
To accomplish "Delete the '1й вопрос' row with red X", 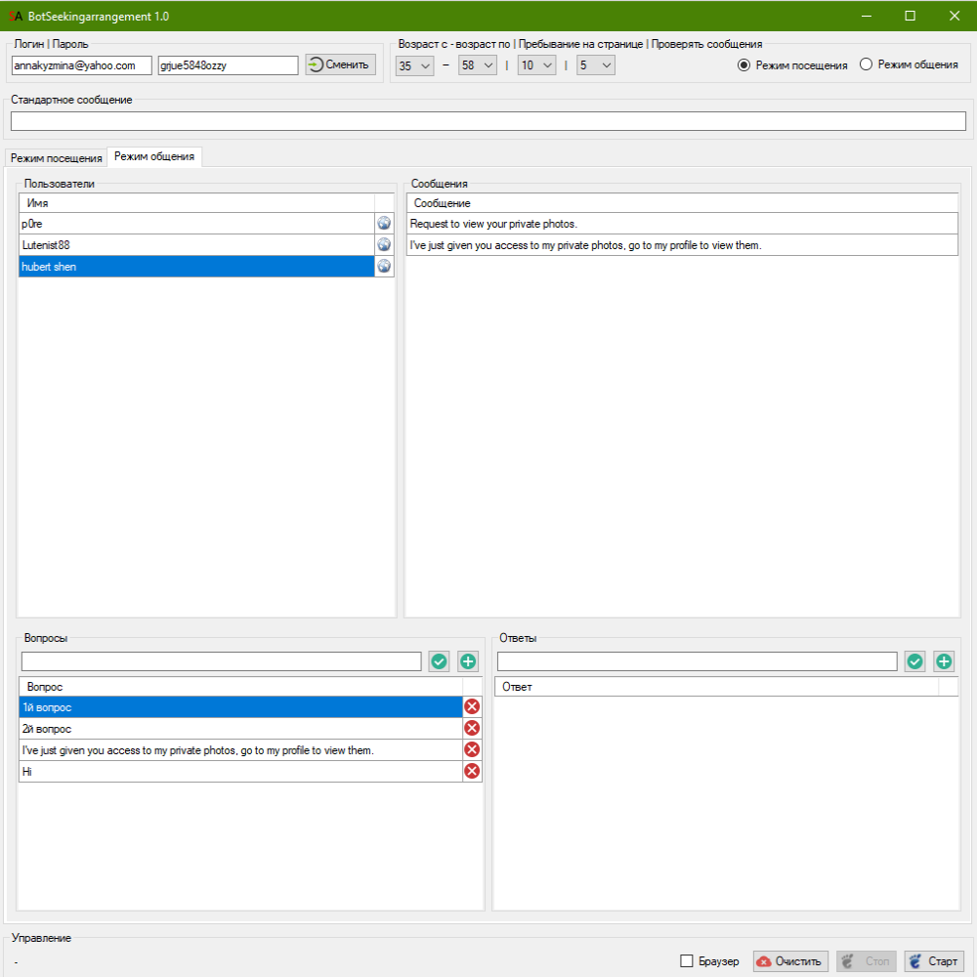I will coord(472,706).
